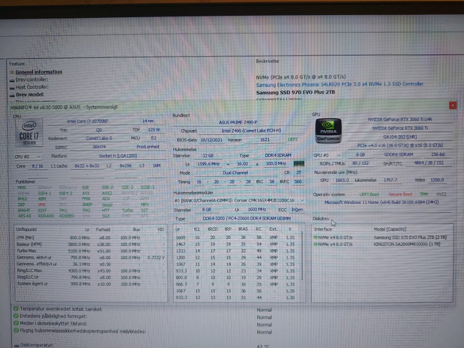The height and width of the screenshot is (348, 464).
Task: Click the Turbo Max row in operating points
Action: click(90, 251)
